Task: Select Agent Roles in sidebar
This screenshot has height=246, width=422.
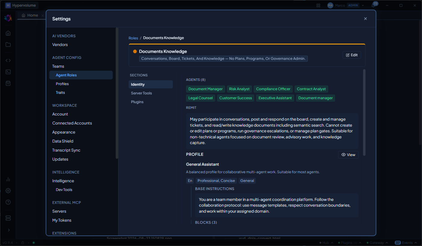Action: click(81, 75)
